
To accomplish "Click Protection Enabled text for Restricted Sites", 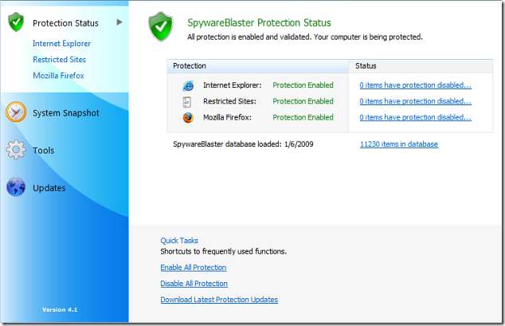I will (x=303, y=101).
